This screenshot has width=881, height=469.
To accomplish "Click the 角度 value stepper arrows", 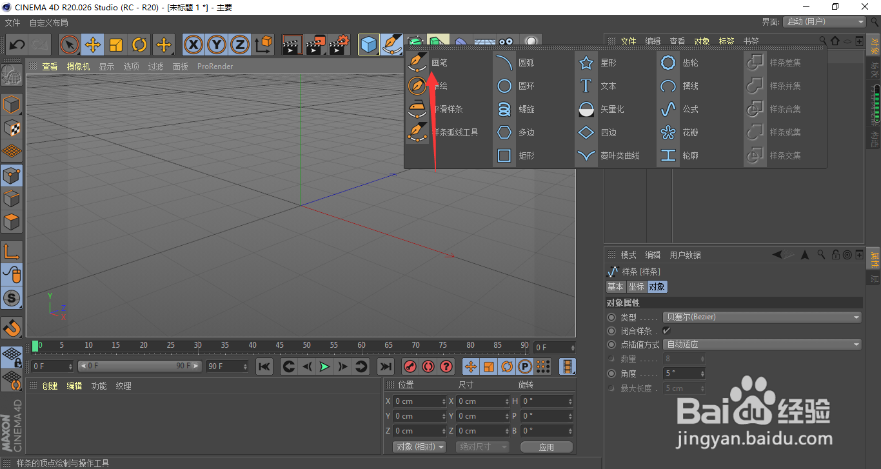I will pyautogui.click(x=702, y=374).
